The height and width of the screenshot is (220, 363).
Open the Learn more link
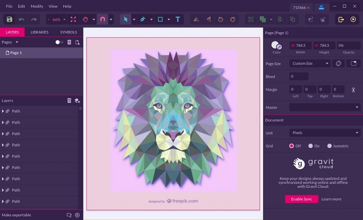pyautogui.click(x=331, y=199)
